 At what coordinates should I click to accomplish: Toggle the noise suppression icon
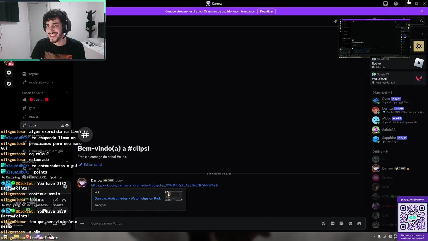pyautogui.click(x=56, y=200)
